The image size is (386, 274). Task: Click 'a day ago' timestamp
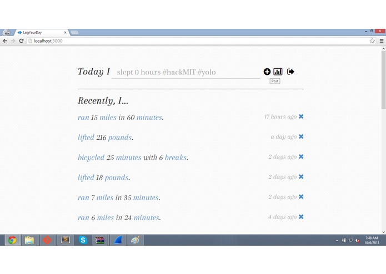284,137
